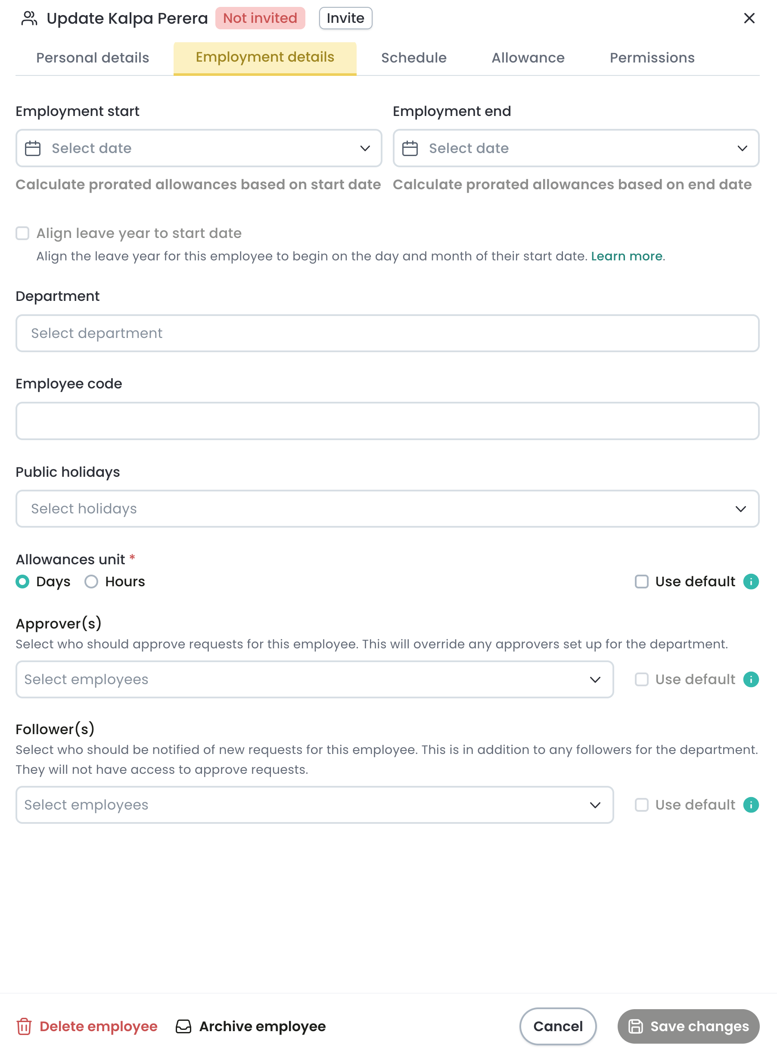The image size is (777, 1054).
Task: Click info icon beside Approver(s) Use default
Action: 751,679
